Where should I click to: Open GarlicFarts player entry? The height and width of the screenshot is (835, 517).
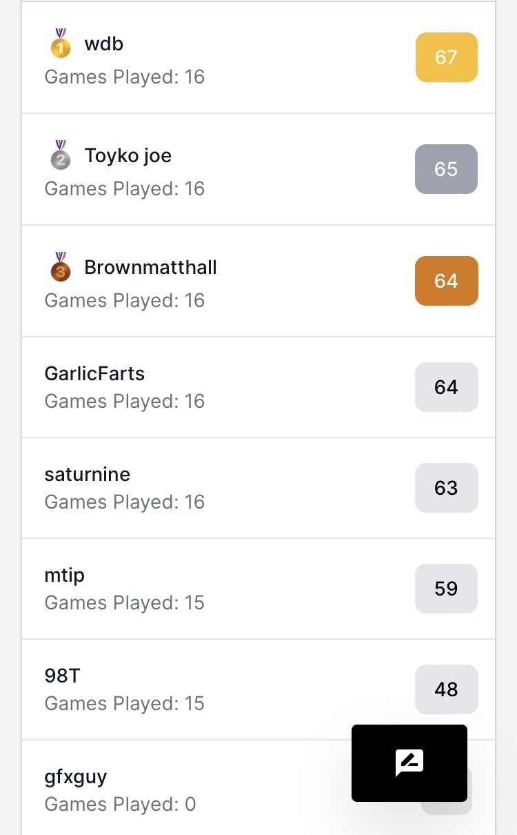point(258,387)
